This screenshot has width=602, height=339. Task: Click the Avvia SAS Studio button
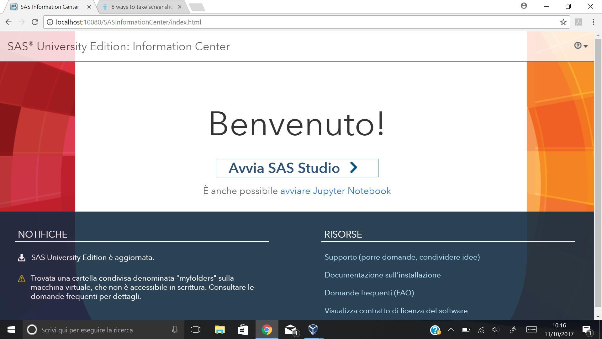[x=297, y=168]
